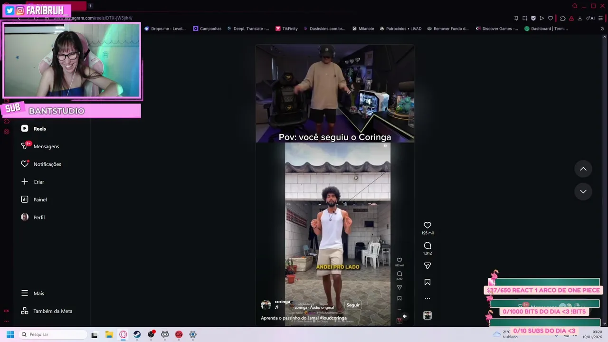Open the Patrocínios • LIVAD bookmark
The height and width of the screenshot is (342, 608).
400,28
